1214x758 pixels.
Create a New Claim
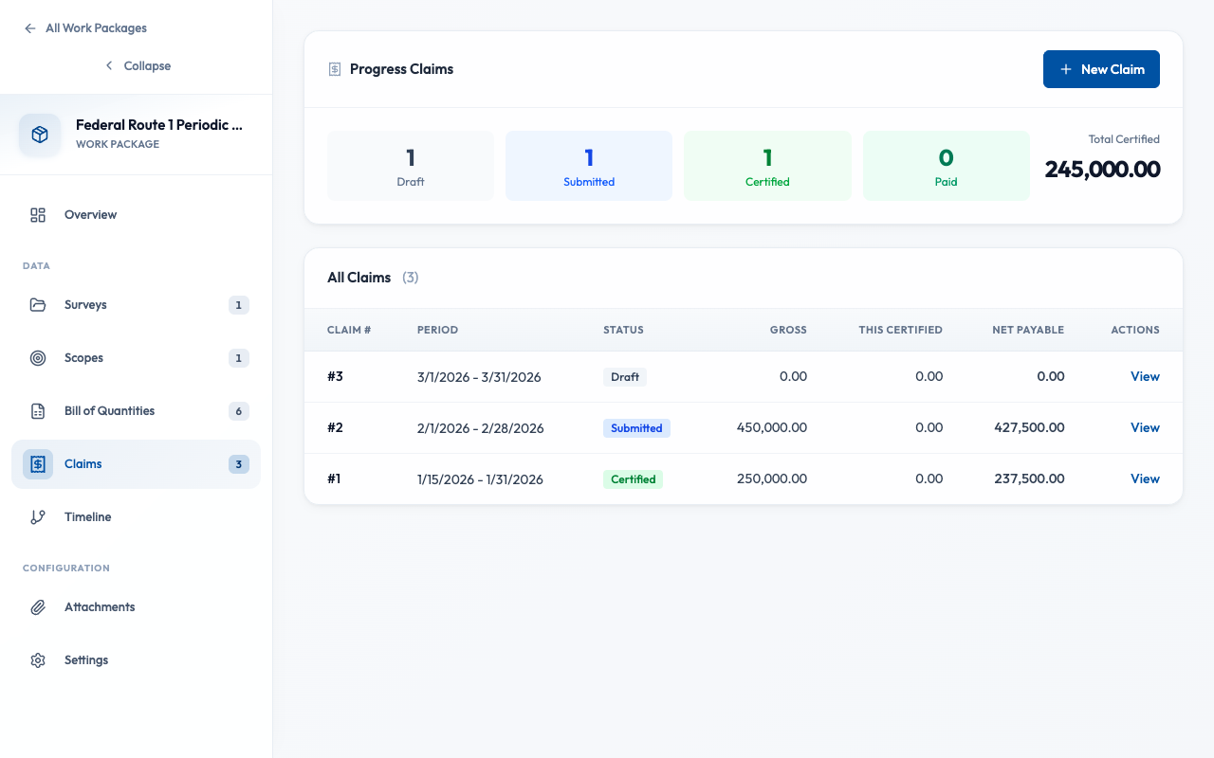tap(1100, 69)
